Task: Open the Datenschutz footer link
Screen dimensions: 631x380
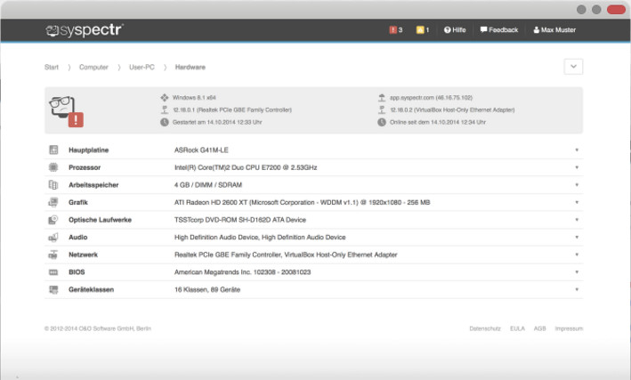Action: tap(485, 328)
